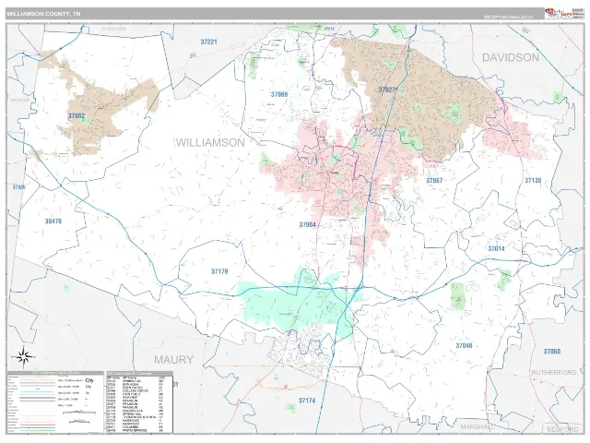Click the 'WILLIAMSON COUNTY, TN' map title

(43, 14)
